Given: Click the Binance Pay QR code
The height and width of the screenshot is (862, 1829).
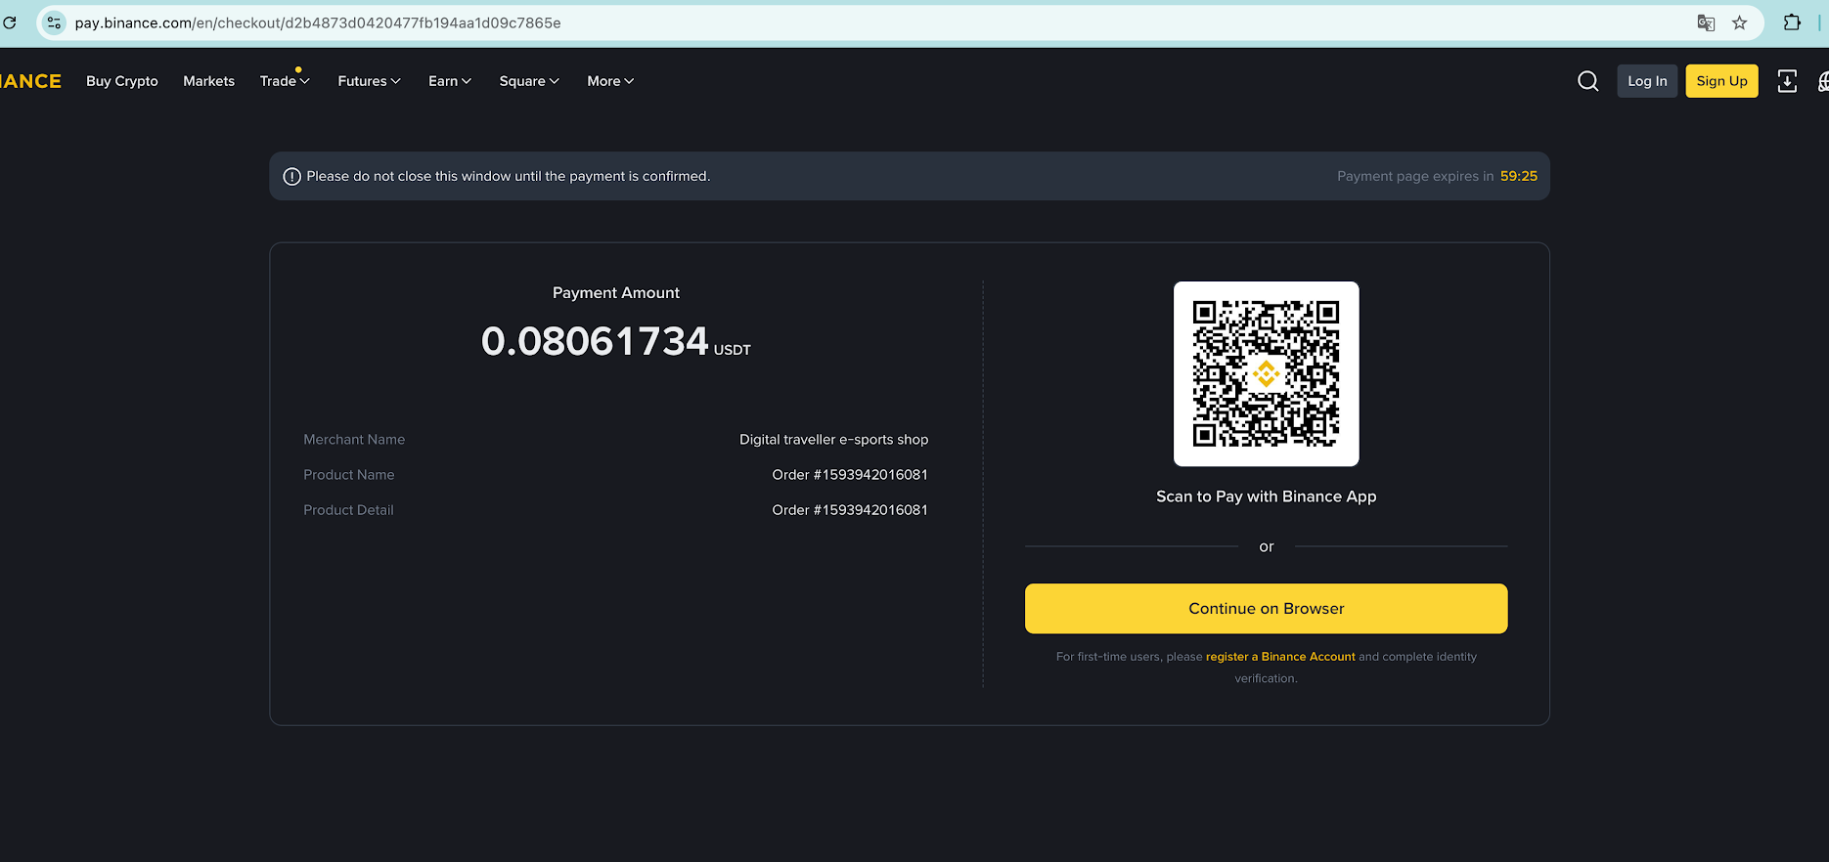Looking at the screenshot, I should tap(1266, 374).
